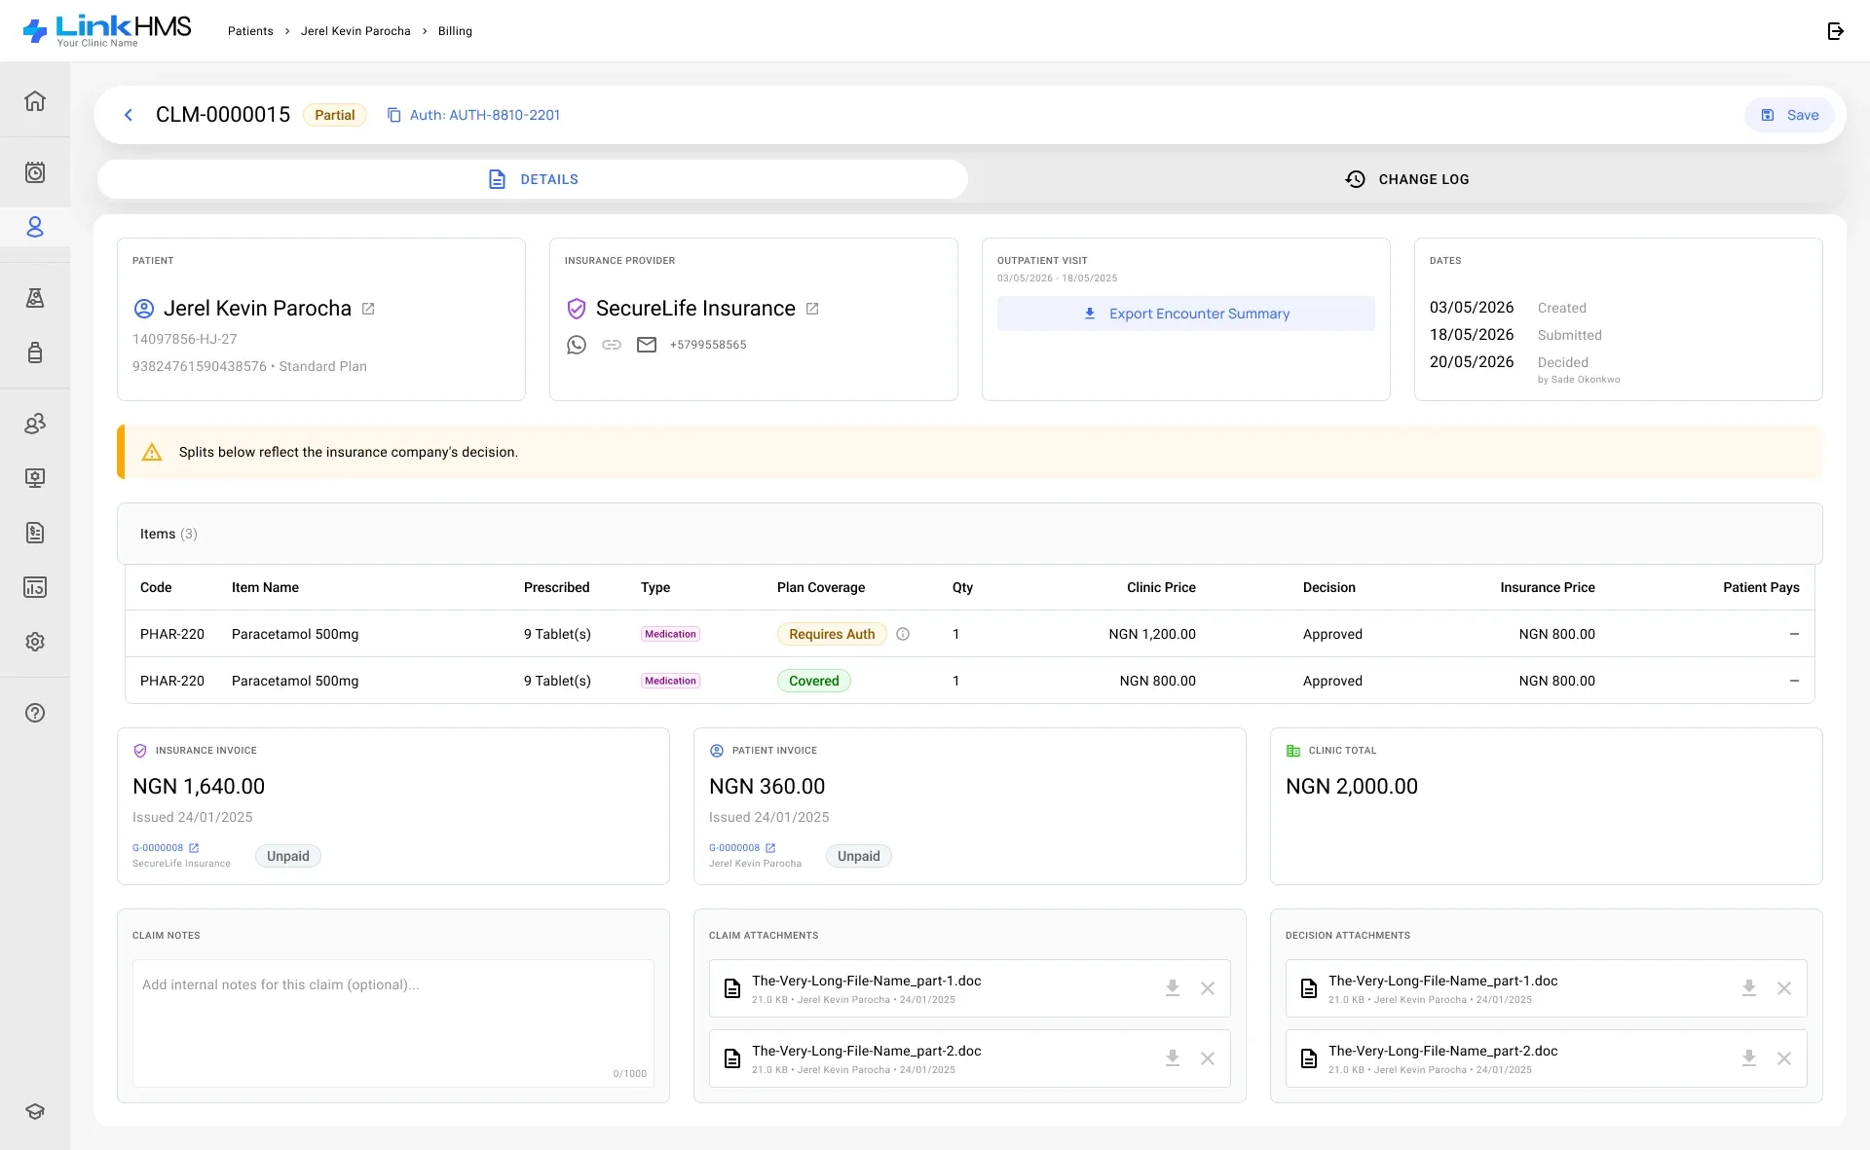Viewport: 1870px width, 1150px height.
Task: Open the laboratory flask sidebar icon
Action: pos(35,298)
